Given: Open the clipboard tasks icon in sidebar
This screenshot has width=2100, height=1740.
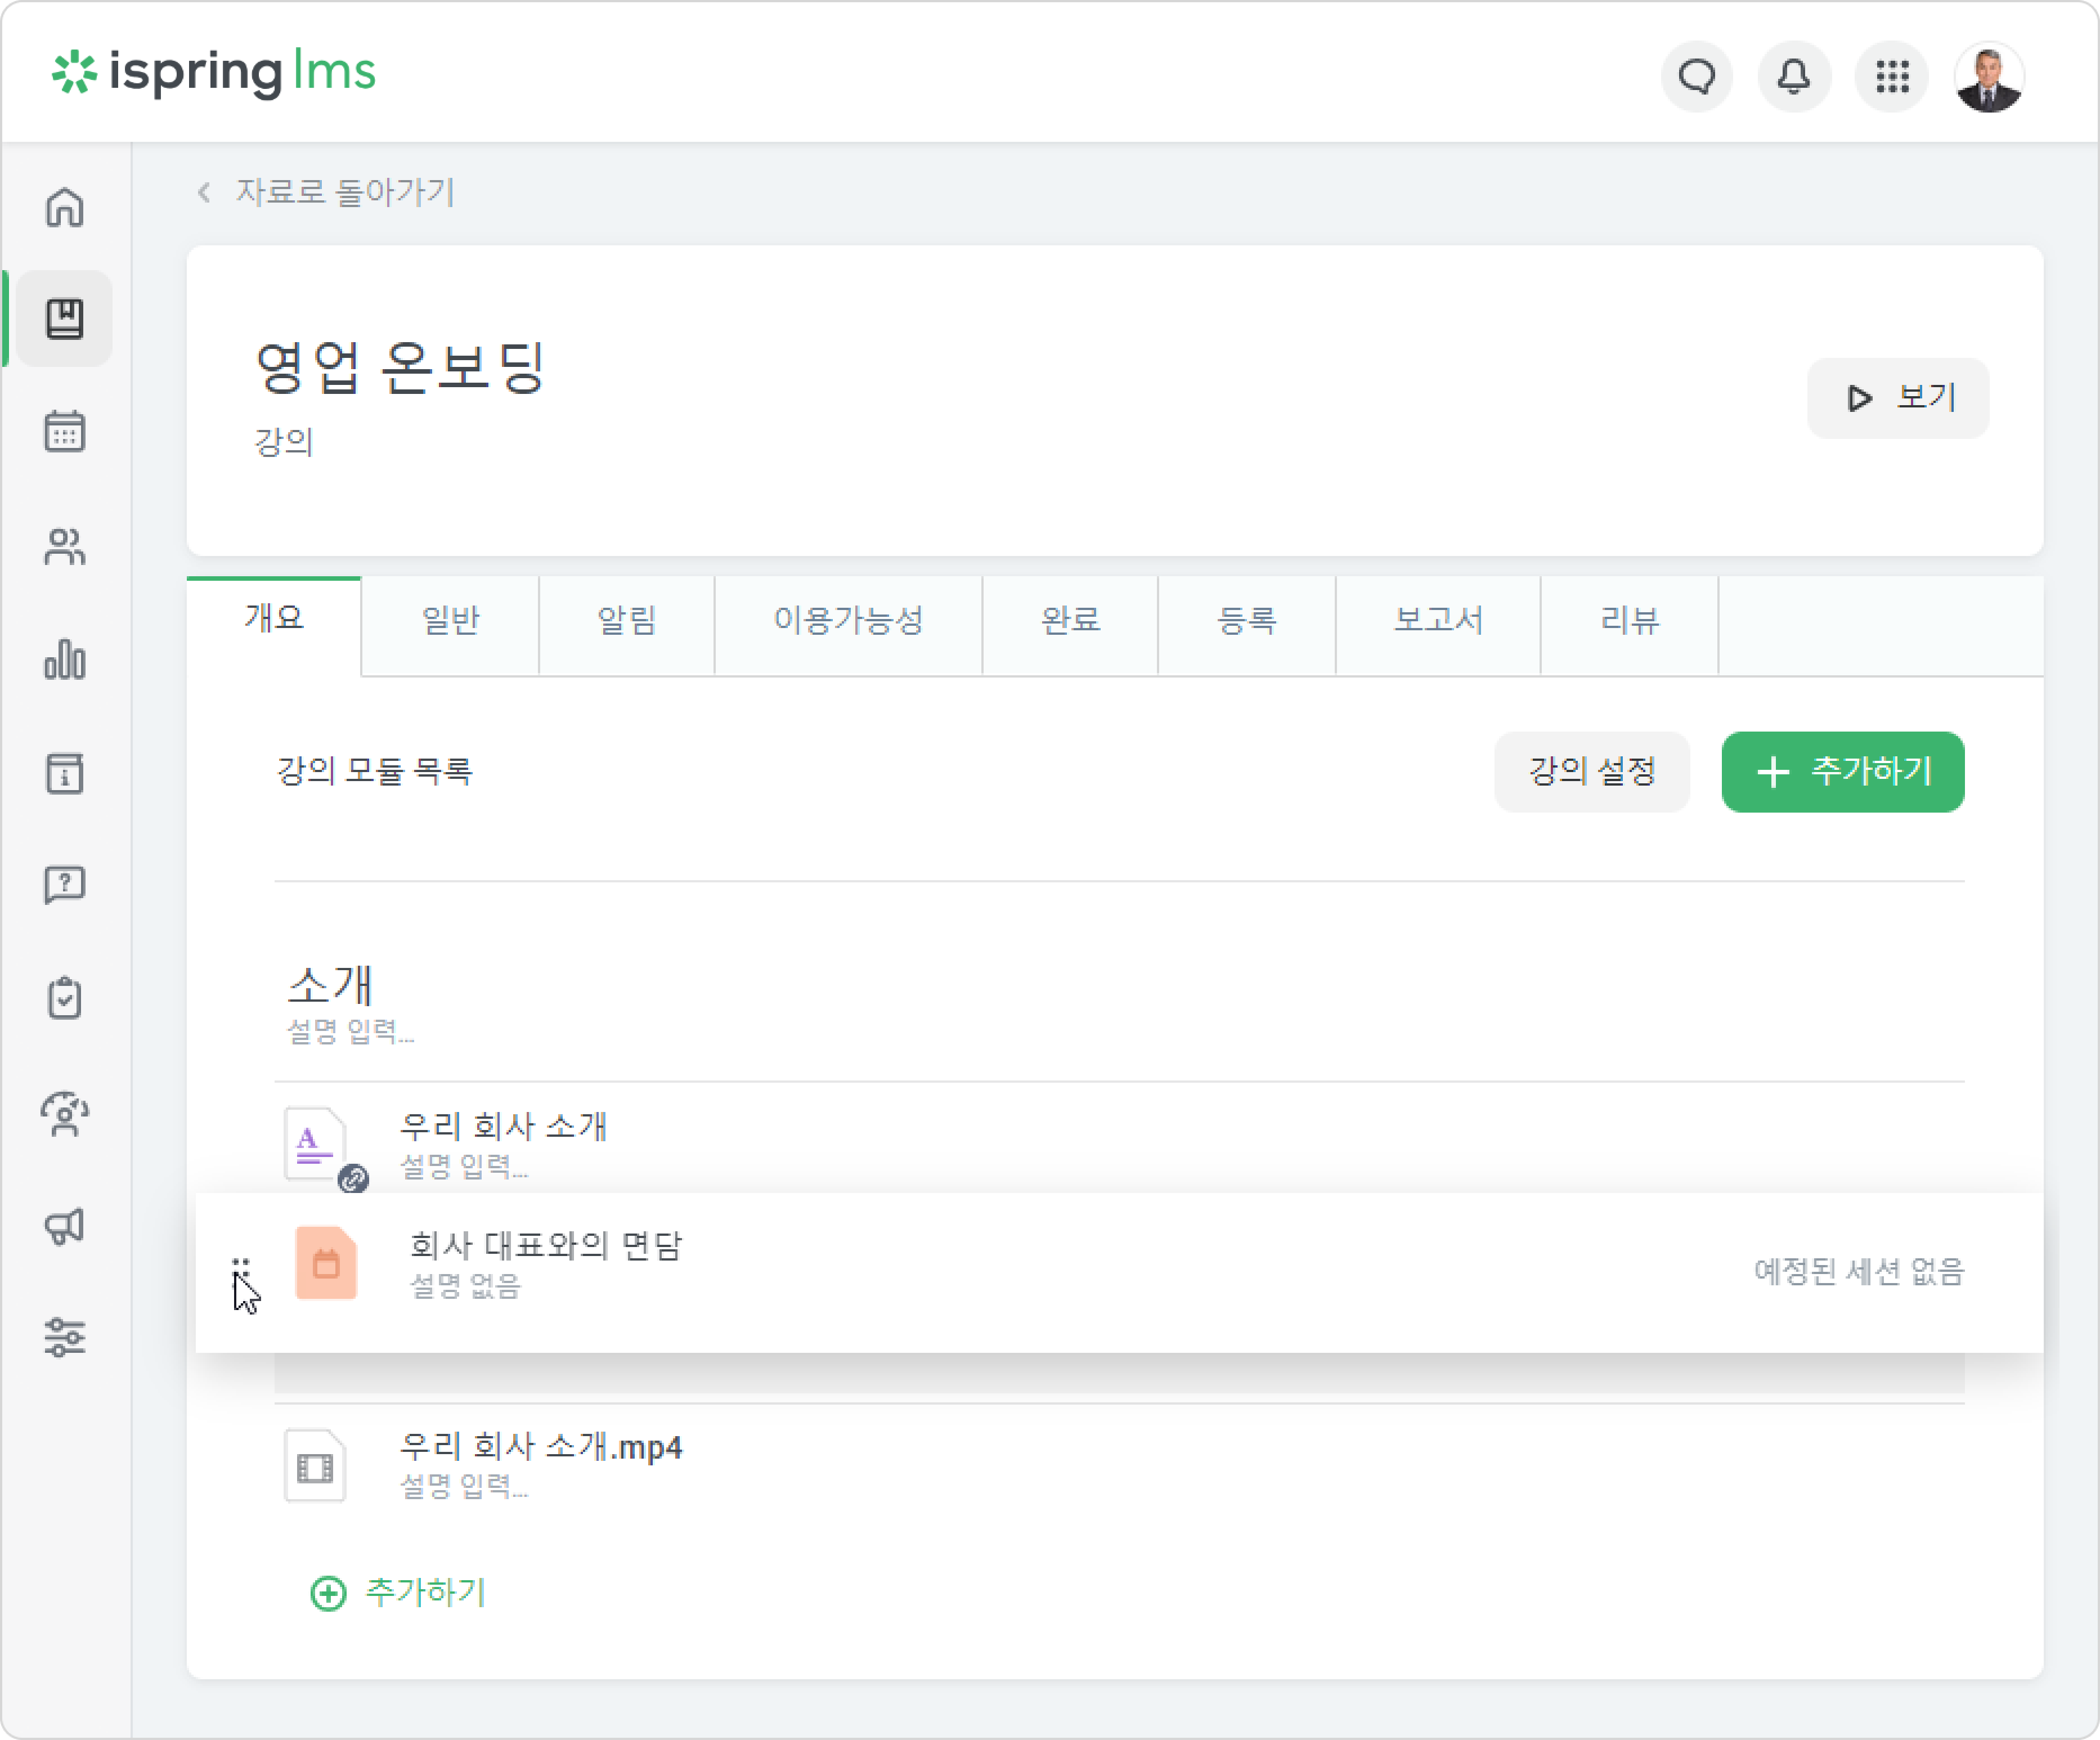Looking at the screenshot, I should [65, 998].
